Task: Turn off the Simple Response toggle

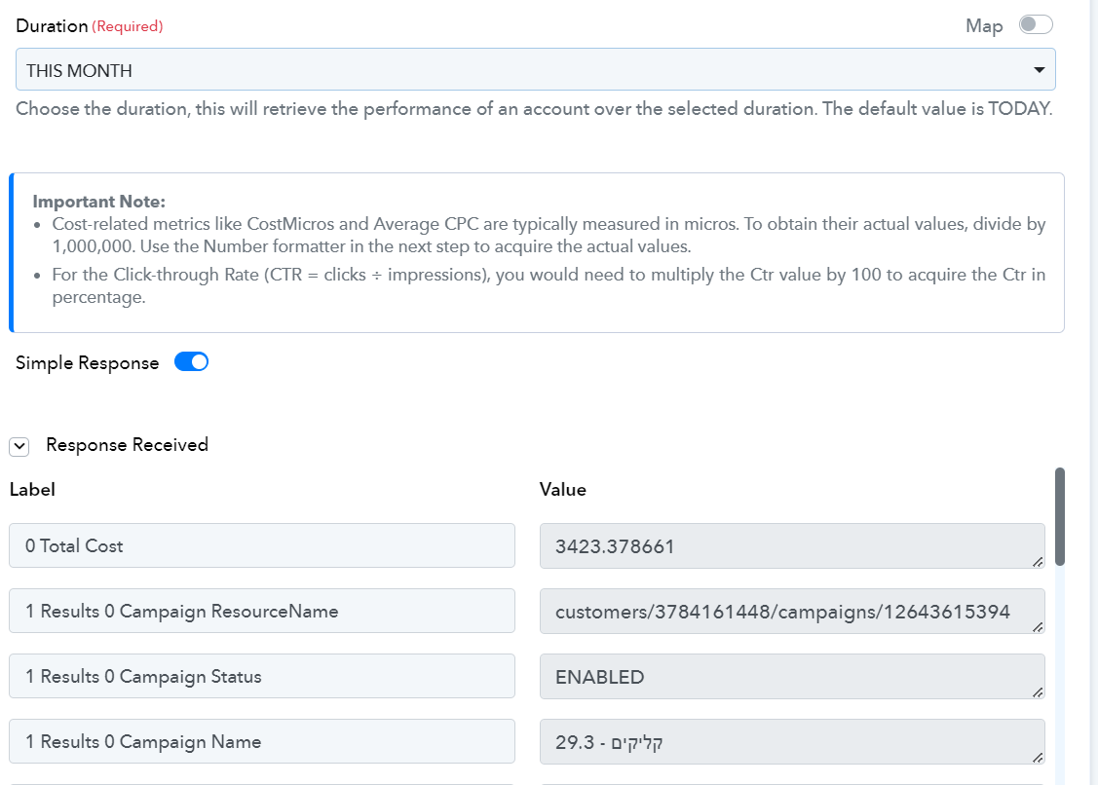Action: [191, 362]
